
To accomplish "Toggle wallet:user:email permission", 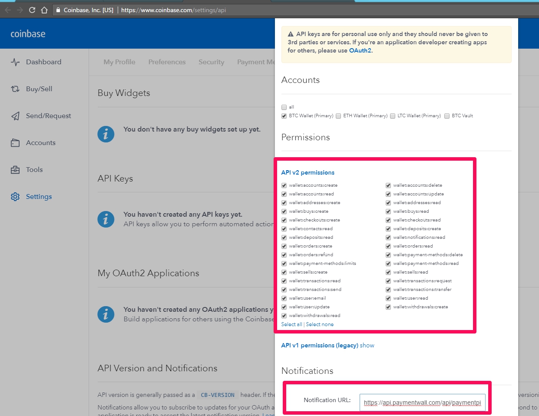I will click(284, 298).
